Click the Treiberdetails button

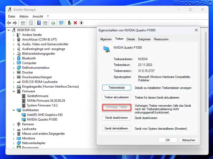(x=117, y=88)
